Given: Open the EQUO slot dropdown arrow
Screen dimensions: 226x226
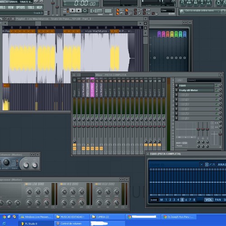Looking at the screenshot, I should 176,85.
